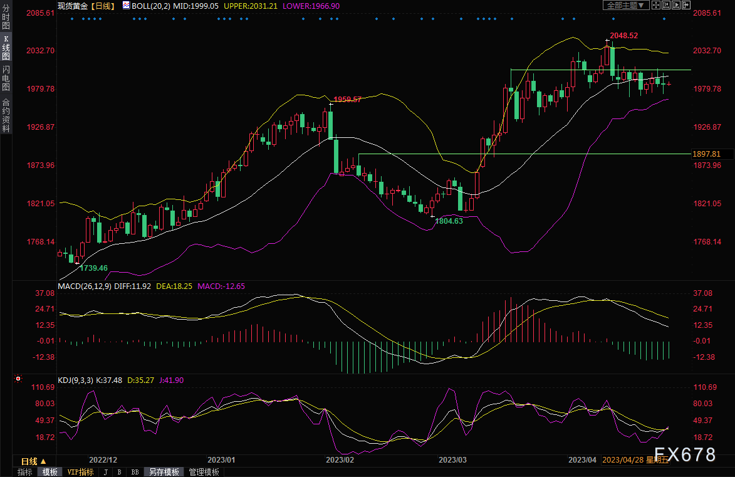Click the 另存模板 button
This screenshot has height=477, width=735.
[x=164, y=472]
